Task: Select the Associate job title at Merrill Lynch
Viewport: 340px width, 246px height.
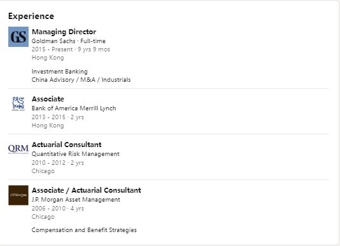Action: [x=48, y=99]
